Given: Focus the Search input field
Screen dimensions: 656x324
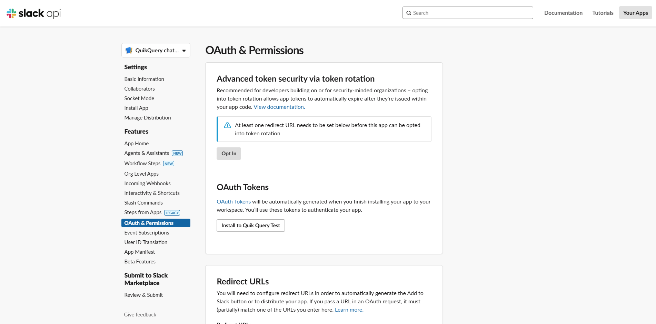Looking at the screenshot, I should click(x=468, y=13).
